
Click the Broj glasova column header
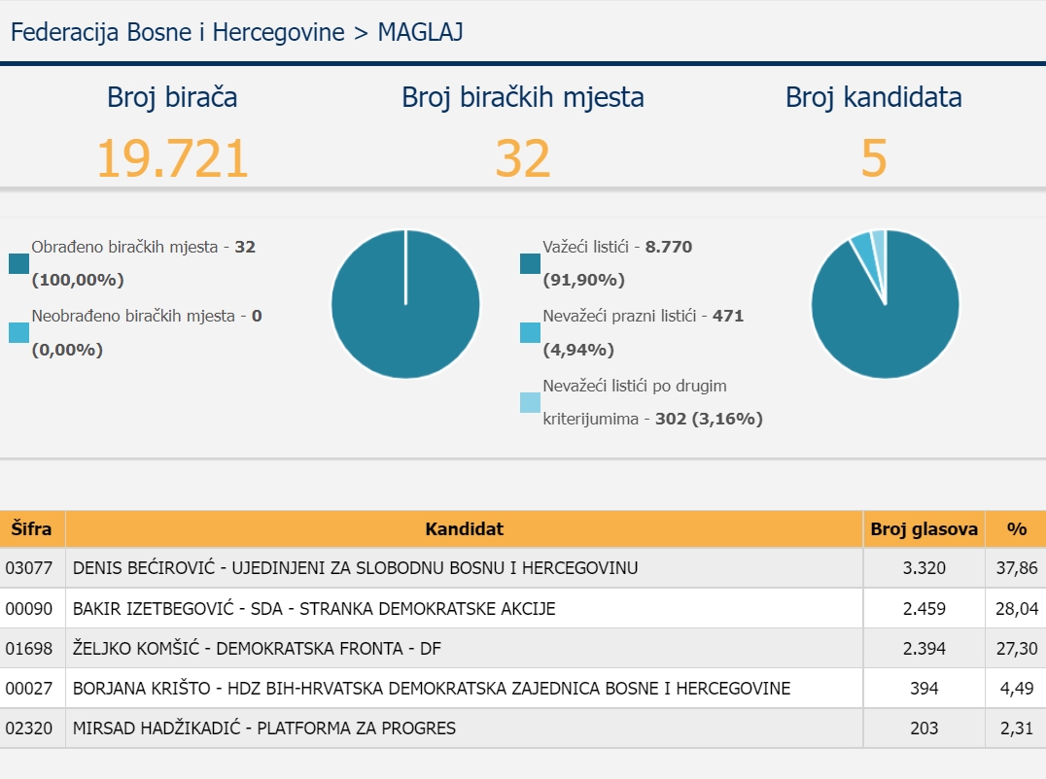(x=924, y=529)
